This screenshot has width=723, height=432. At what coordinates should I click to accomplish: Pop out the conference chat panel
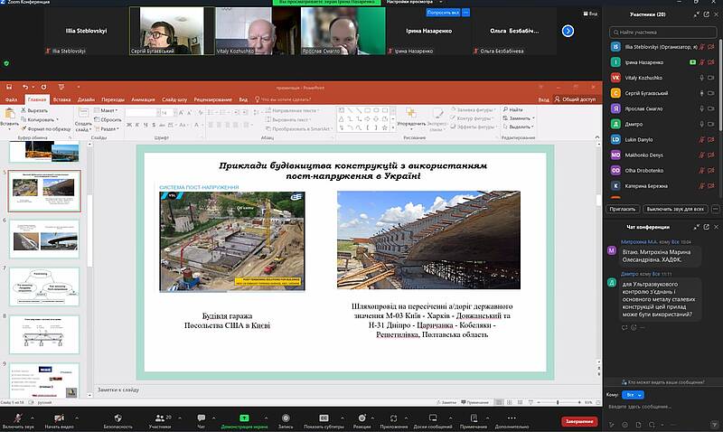click(x=707, y=227)
